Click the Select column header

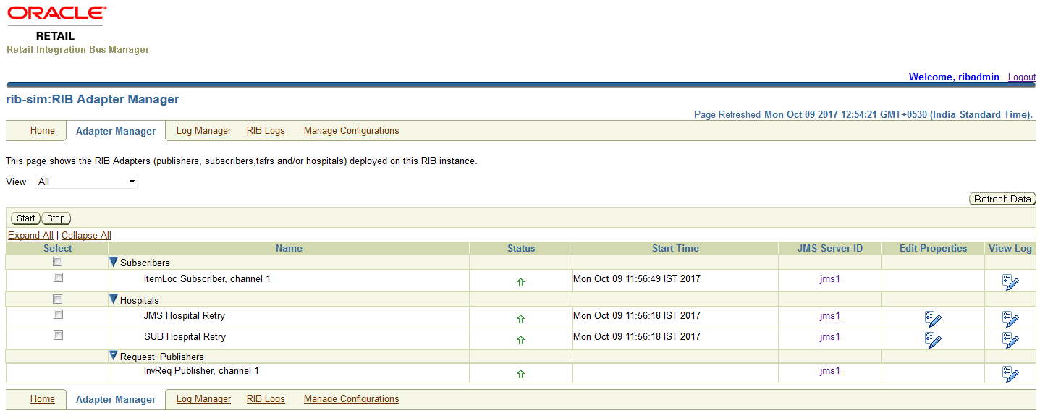tap(58, 248)
